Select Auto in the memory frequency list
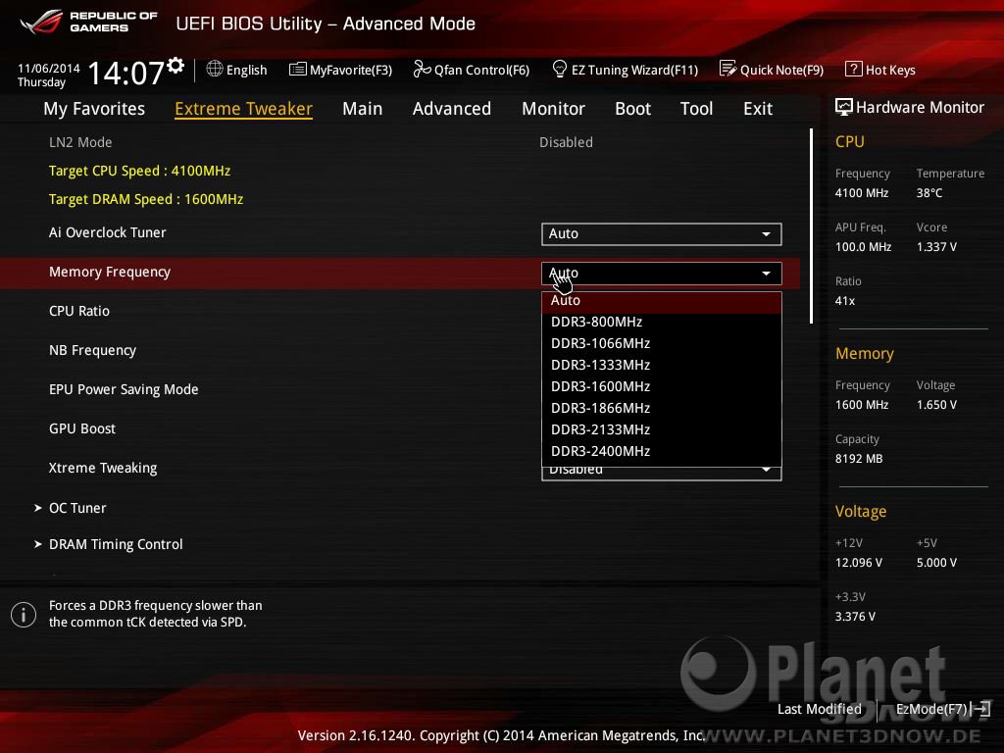Viewport: 1004px width, 753px height. [x=662, y=301]
